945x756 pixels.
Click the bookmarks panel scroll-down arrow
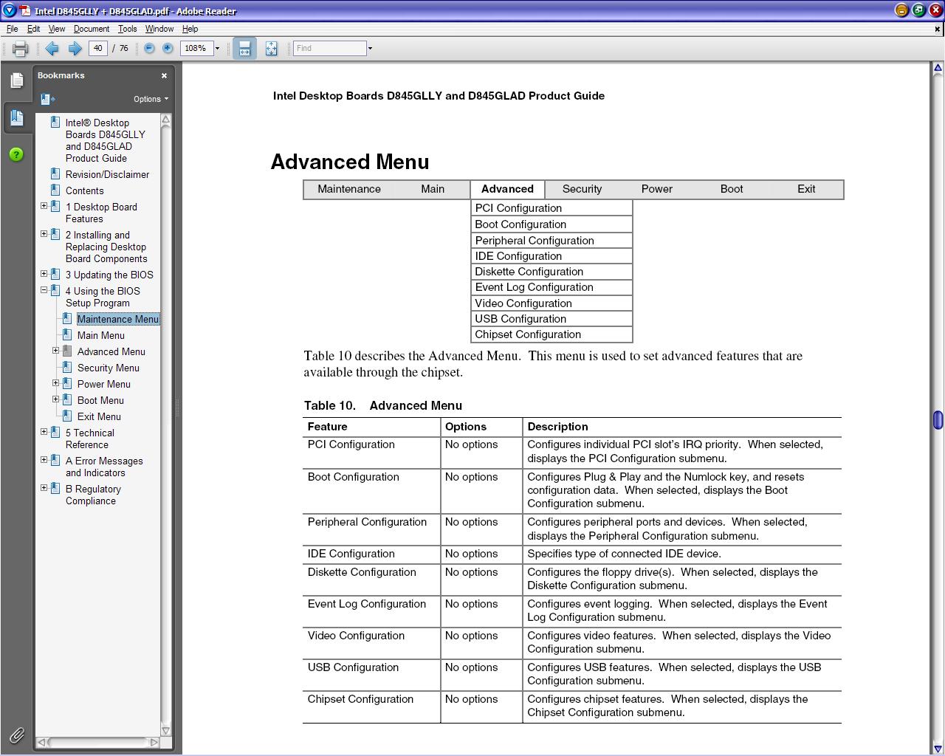point(165,730)
